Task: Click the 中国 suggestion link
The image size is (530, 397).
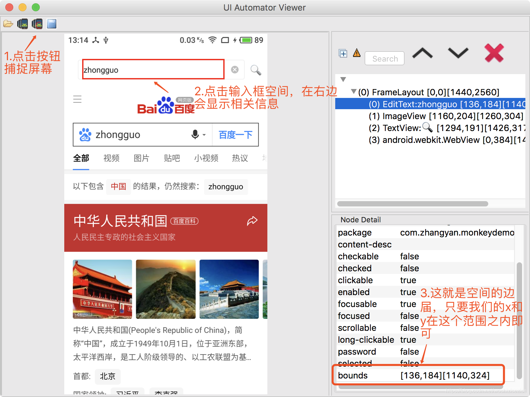Action: point(118,187)
